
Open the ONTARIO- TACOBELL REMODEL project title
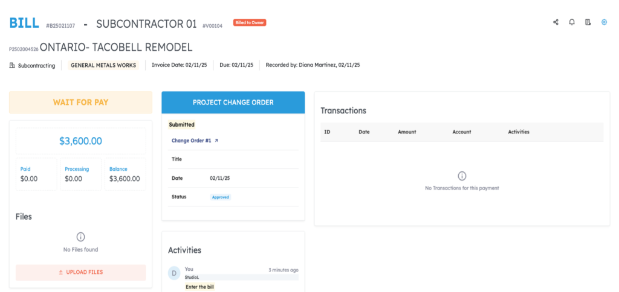point(115,47)
